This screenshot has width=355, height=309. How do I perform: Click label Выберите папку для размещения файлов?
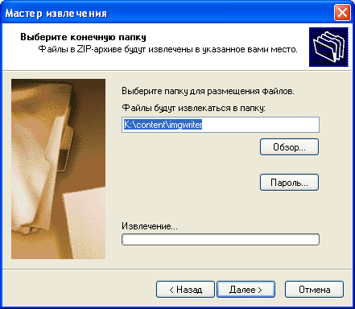tap(208, 91)
